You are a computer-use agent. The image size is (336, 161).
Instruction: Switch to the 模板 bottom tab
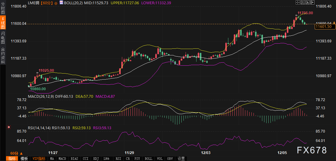click(x=24, y=159)
